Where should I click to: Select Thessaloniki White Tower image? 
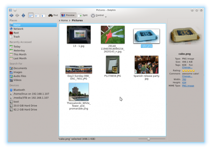click(79, 92)
